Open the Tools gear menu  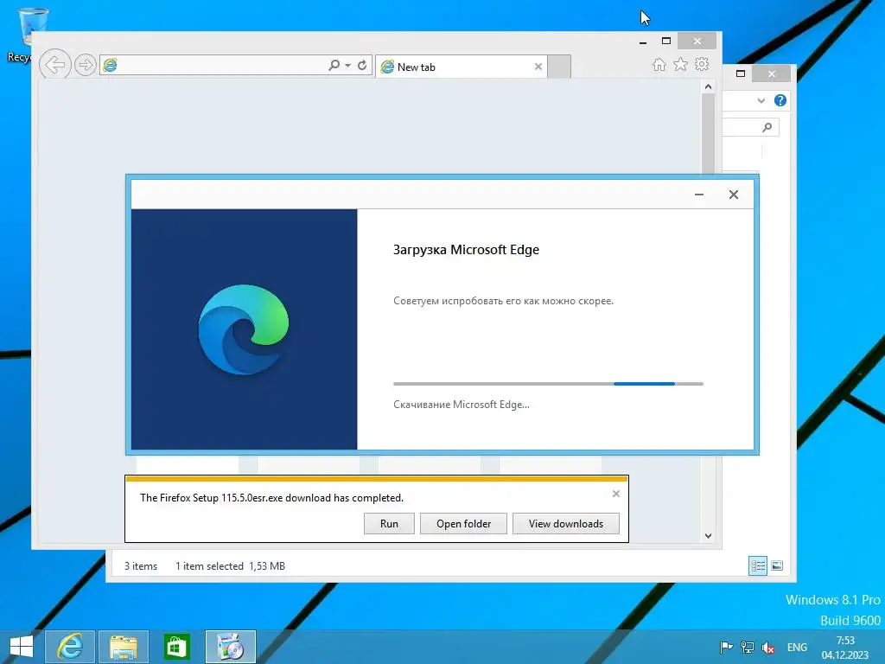(x=702, y=64)
